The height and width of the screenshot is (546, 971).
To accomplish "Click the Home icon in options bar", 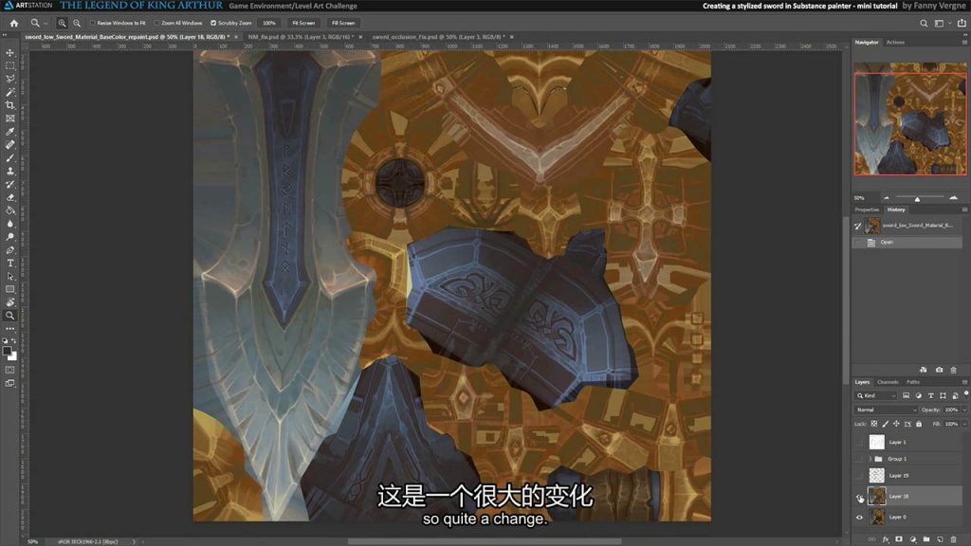I will tap(13, 23).
